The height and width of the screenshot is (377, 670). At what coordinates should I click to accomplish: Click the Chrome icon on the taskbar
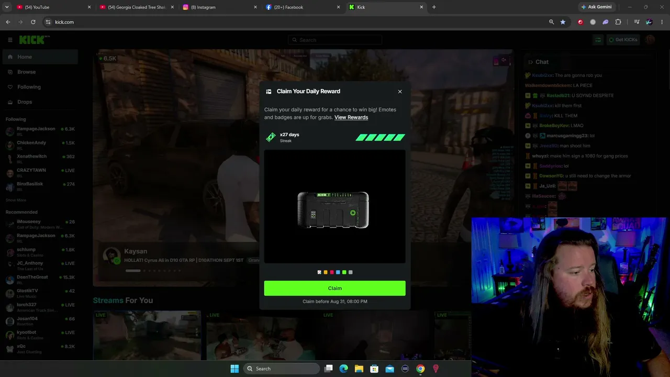420,369
